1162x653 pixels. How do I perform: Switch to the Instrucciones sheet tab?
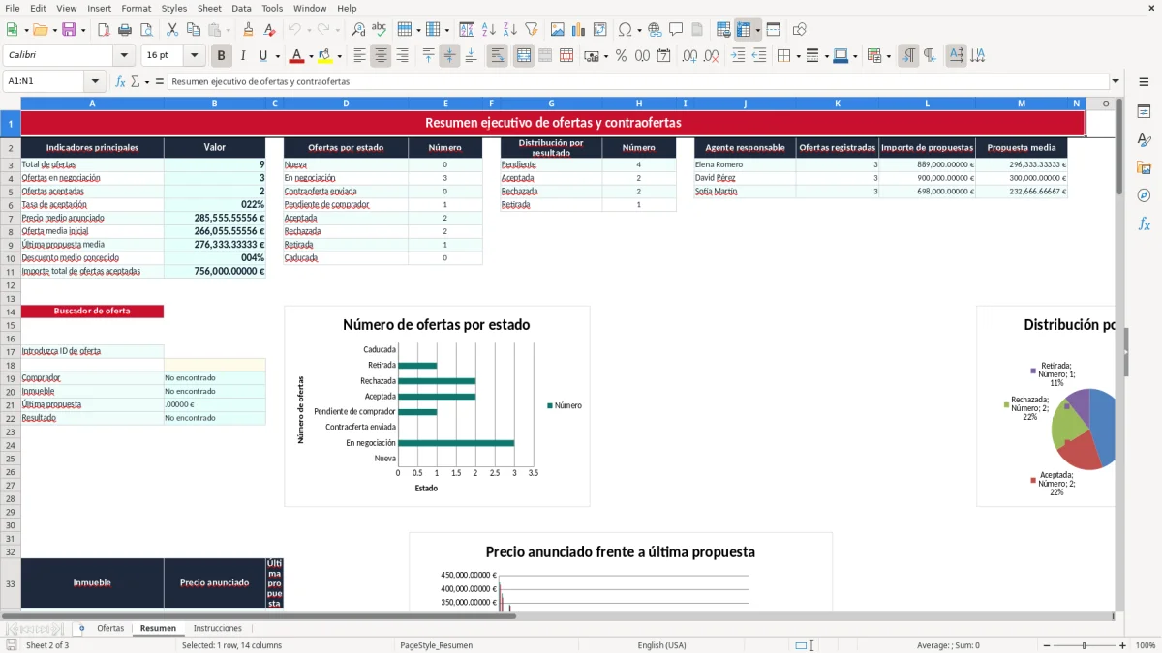(x=218, y=628)
